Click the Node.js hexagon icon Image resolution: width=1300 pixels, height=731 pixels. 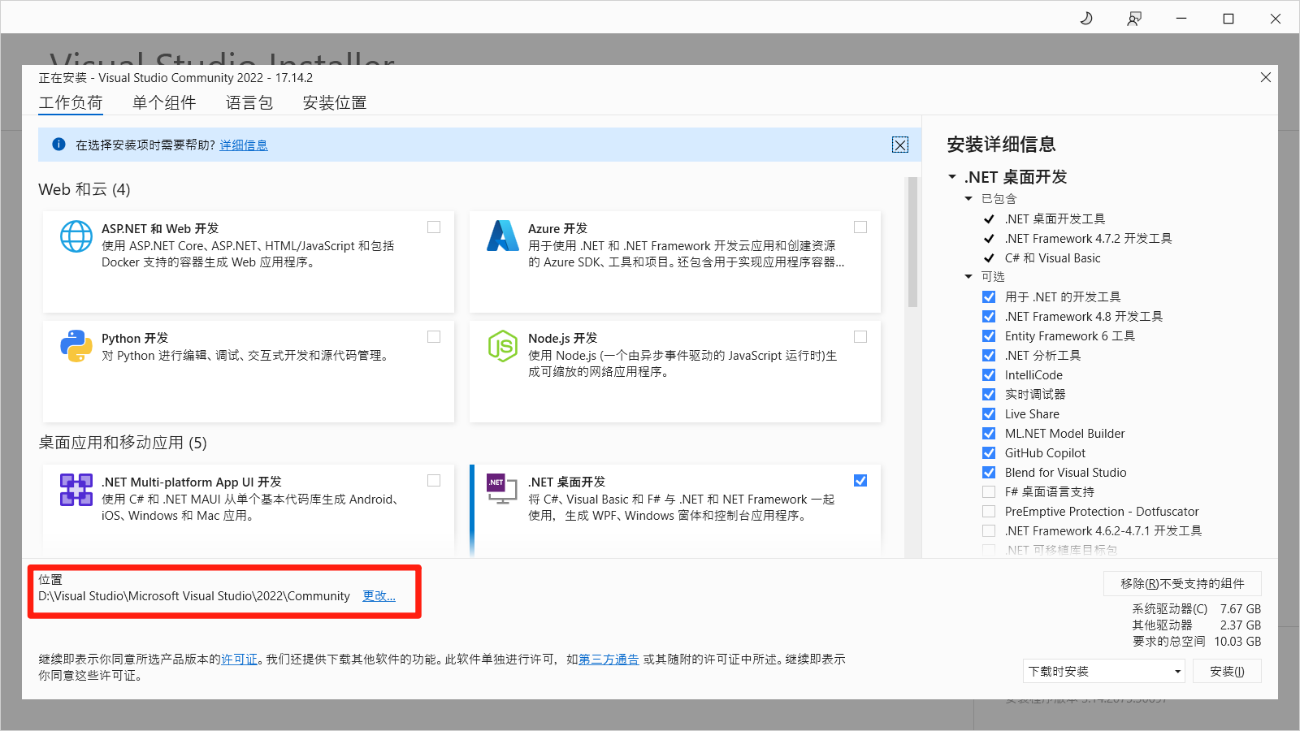click(x=503, y=346)
